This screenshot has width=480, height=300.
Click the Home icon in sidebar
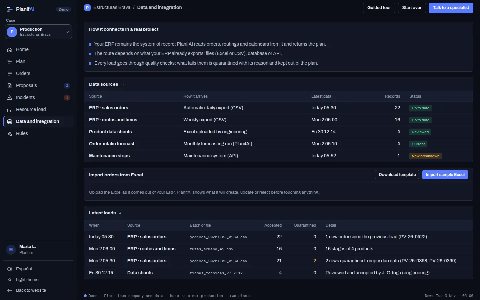tap(10, 50)
